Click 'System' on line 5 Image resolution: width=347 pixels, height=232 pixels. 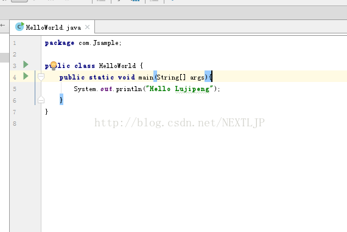[x=85, y=89]
